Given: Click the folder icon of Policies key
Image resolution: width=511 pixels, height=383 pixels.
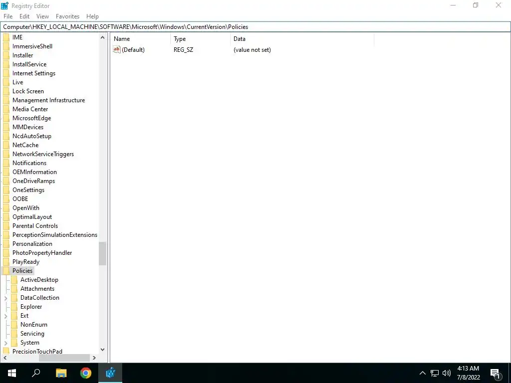Looking at the screenshot, I should coord(6,271).
